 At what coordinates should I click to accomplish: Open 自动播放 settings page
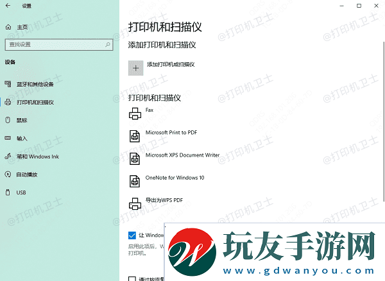coord(27,175)
